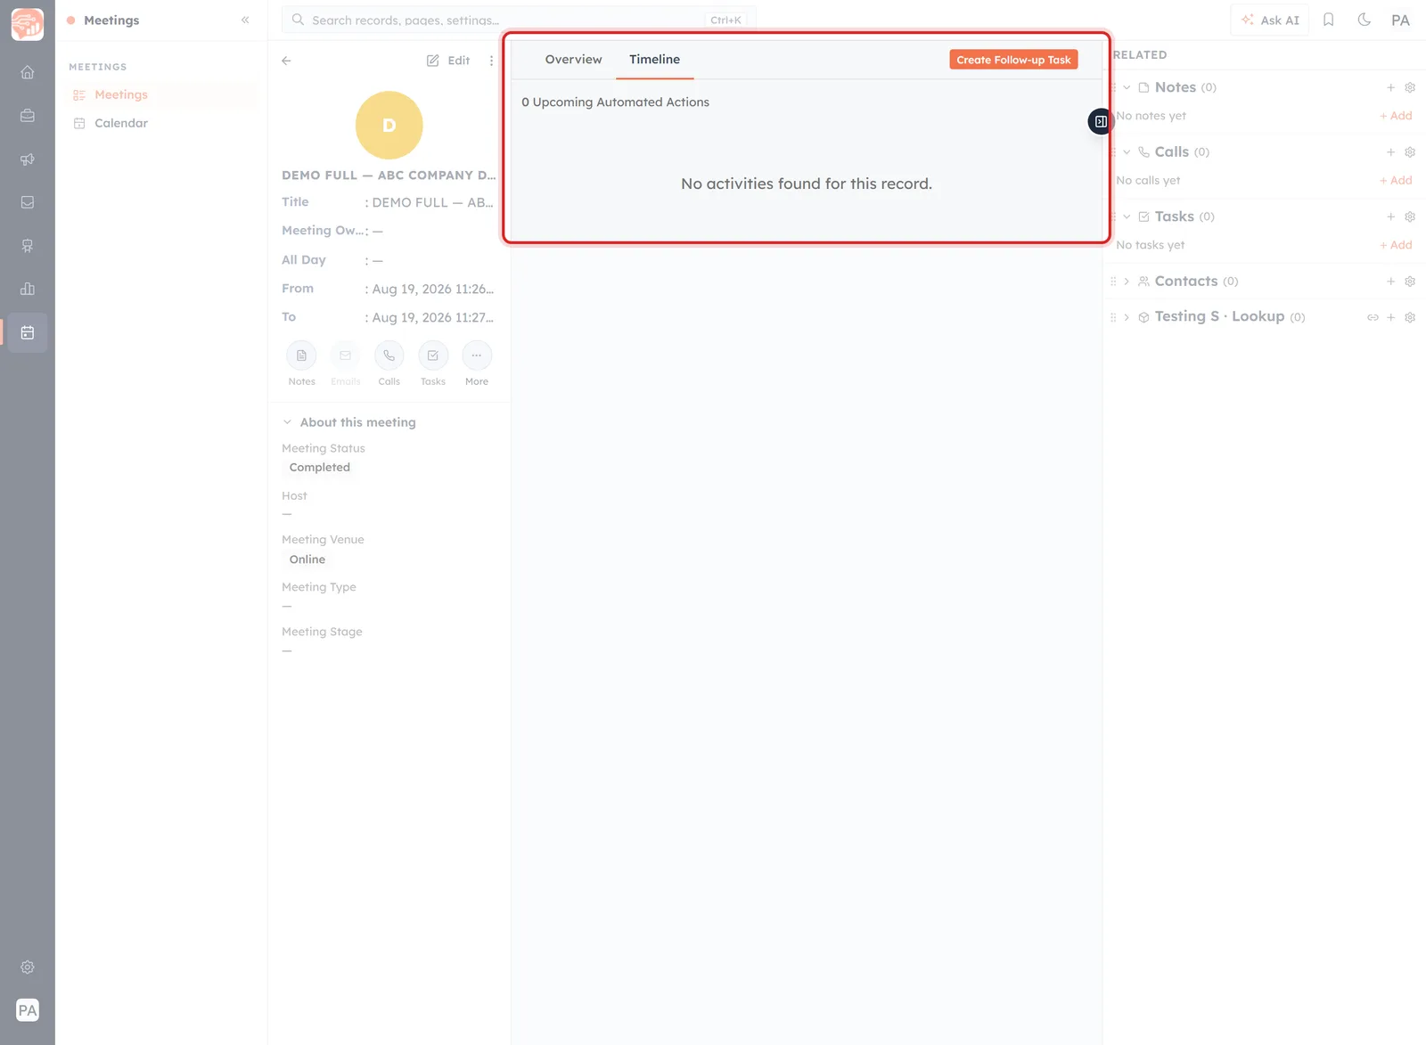Open Tasks section gear settings

1410,216
